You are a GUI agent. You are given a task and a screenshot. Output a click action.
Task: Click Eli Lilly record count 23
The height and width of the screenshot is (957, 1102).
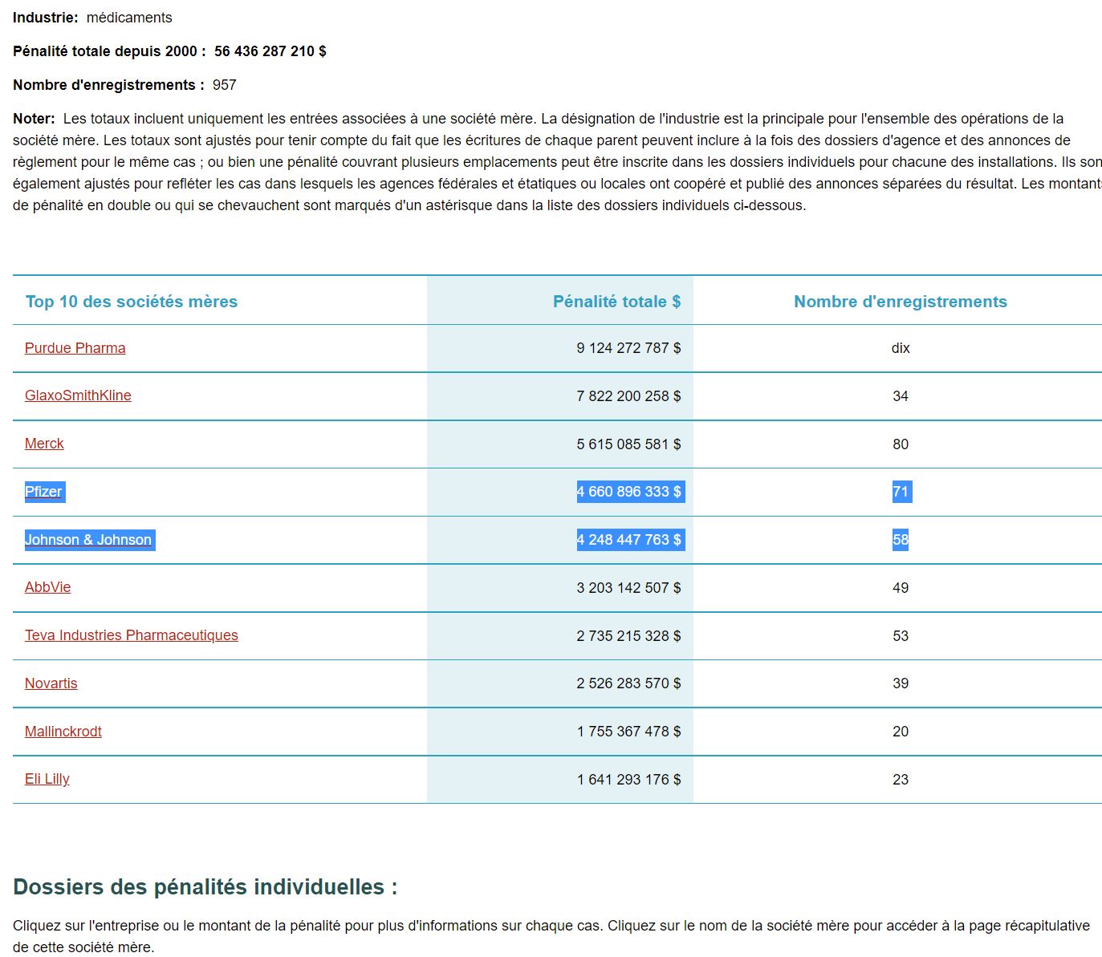[901, 779]
